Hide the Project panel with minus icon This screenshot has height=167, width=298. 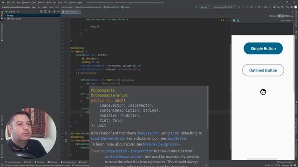58,12
